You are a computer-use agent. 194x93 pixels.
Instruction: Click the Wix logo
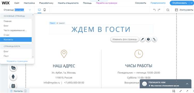coord(6,3)
